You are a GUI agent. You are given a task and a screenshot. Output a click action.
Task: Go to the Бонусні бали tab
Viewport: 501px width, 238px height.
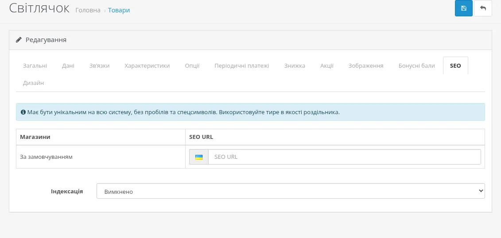point(417,66)
